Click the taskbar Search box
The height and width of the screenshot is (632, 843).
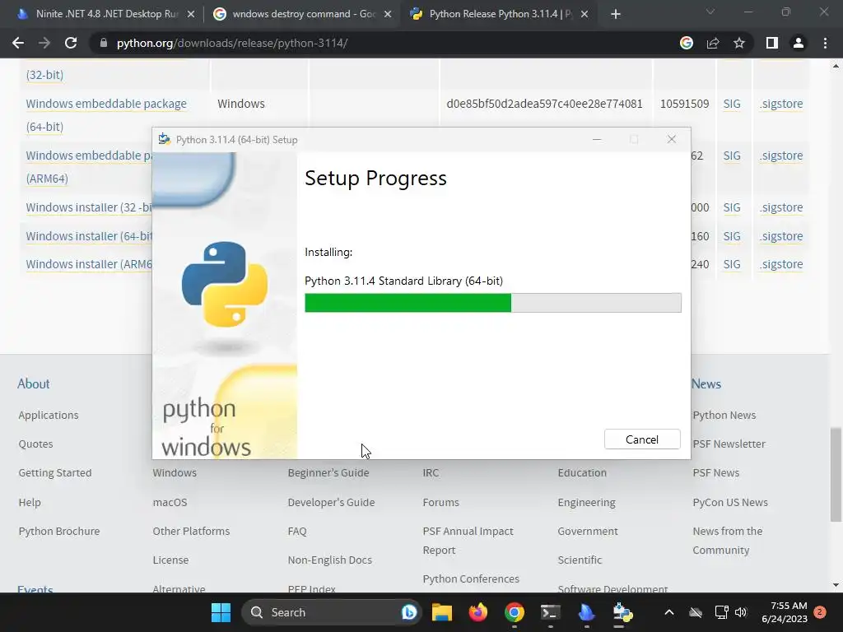pyautogui.click(x=330, y=612)
